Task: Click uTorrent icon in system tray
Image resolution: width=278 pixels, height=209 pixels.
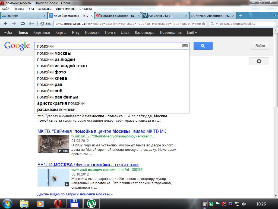Action: tap(211, 204)
